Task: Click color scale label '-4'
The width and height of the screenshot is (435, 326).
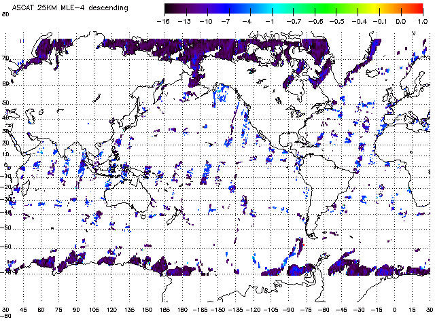Action: click(247, 22)
